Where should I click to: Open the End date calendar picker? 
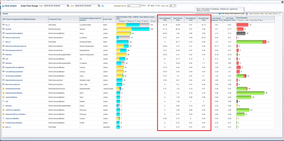pyautogui.click(x=99, y=6)
